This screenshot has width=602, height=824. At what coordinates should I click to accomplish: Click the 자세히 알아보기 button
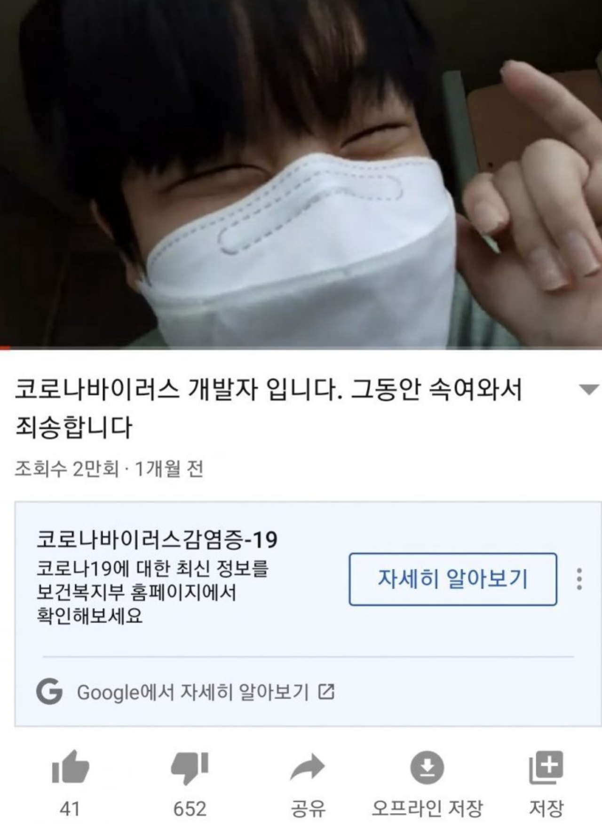point(453,579)
